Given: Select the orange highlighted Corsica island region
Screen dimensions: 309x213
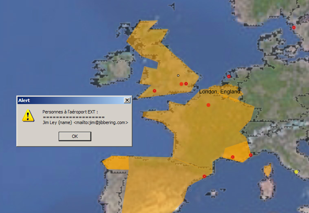Looking at the screenshot, I should (267, 169).
